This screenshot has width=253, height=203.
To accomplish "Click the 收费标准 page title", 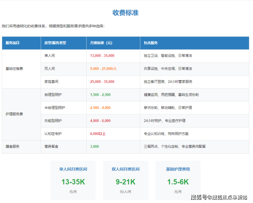I will tap(125, 13).
